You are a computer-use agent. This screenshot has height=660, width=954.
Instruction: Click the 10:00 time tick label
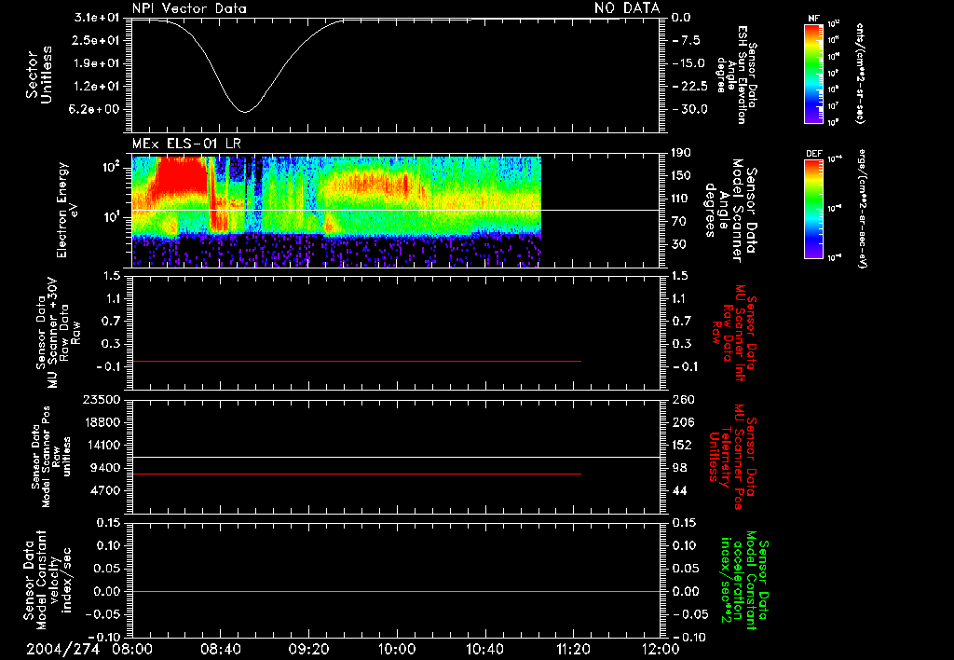396,650
